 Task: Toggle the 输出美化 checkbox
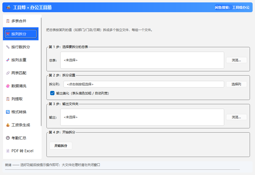pyautogui.click(x=52, y=93)
